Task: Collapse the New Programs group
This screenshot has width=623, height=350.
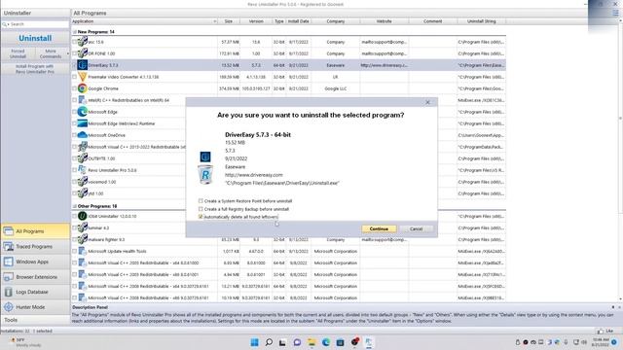Action: [x=75, y=32]
